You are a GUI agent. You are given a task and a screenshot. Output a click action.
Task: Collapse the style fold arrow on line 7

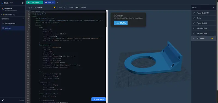coord(30,25)
